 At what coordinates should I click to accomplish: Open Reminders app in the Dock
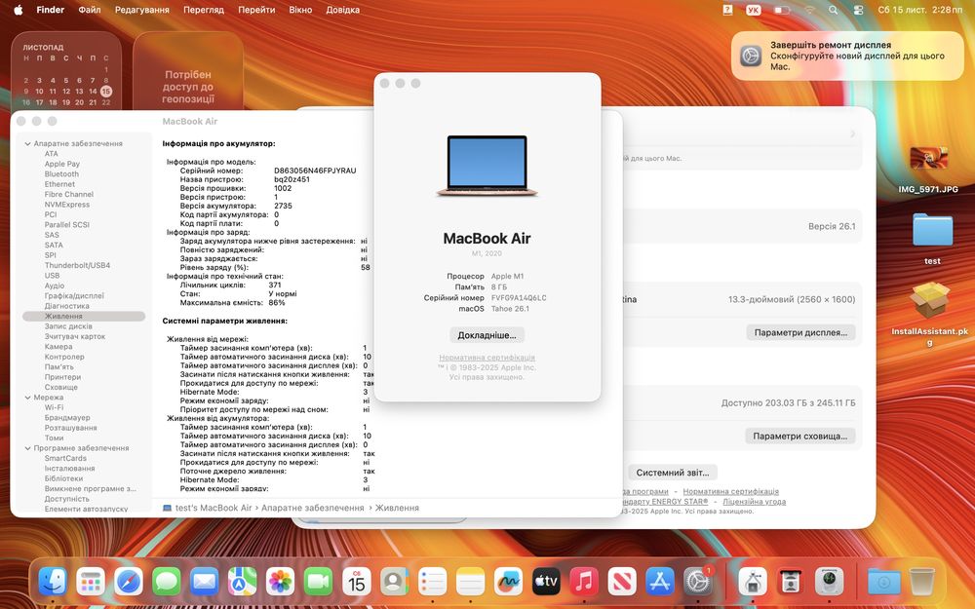(x=432, y=582)
